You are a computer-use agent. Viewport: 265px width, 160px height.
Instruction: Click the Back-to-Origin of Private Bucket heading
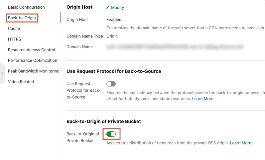point(104,121)
